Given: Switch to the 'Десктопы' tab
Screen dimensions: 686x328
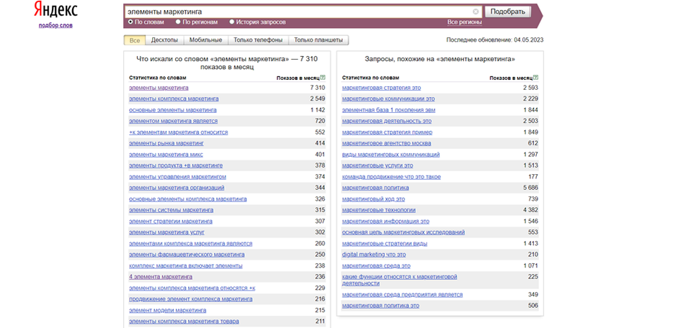Looking at the screenshot, I should click(x=164, y=40).
